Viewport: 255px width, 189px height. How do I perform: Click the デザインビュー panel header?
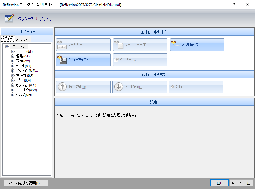tap(27, 31)
